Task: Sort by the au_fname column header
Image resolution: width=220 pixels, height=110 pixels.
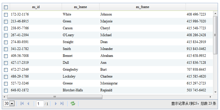Action: pos(143,7)
